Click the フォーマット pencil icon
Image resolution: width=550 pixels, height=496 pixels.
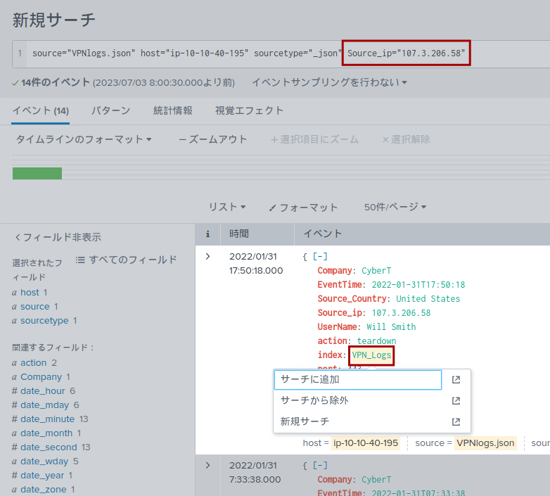click(273, 208)
